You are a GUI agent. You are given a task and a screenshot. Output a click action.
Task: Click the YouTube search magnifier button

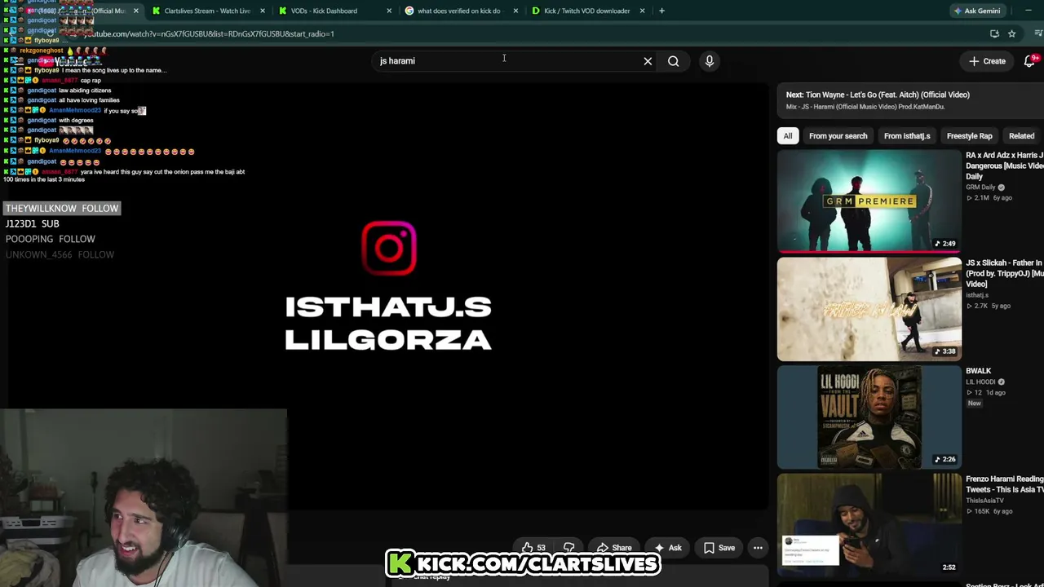[674, 61]
